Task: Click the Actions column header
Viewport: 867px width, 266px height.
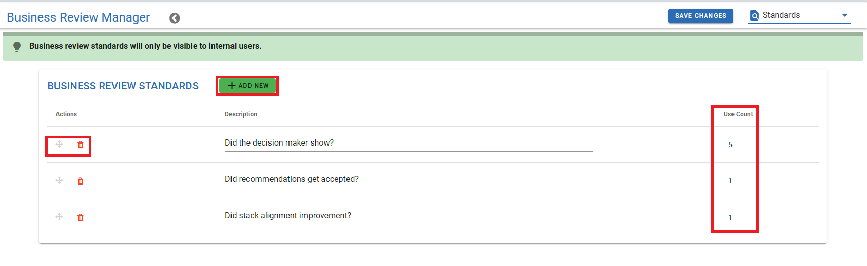Action: click(66, 114)
